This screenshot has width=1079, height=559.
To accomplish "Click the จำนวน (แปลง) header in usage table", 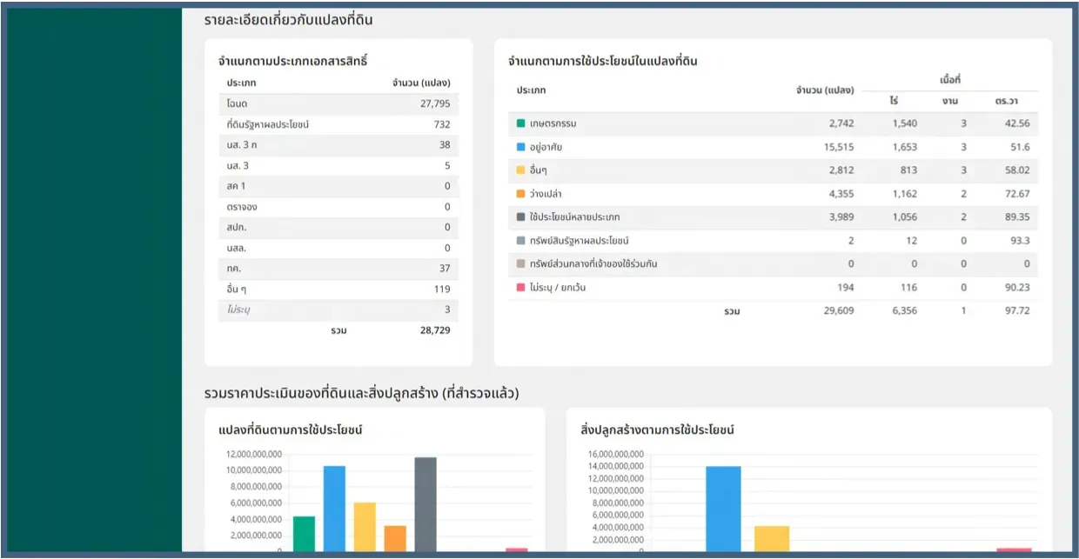I will point(825,90).
